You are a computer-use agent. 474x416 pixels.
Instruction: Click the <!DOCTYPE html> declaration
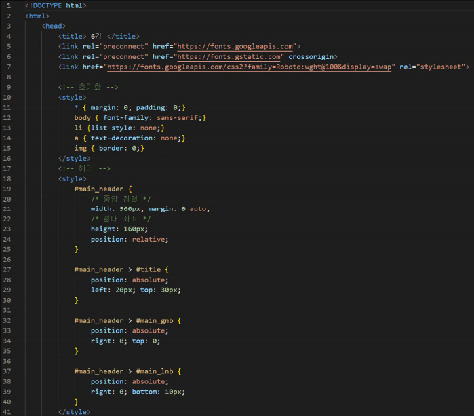[x=56, y=5]
